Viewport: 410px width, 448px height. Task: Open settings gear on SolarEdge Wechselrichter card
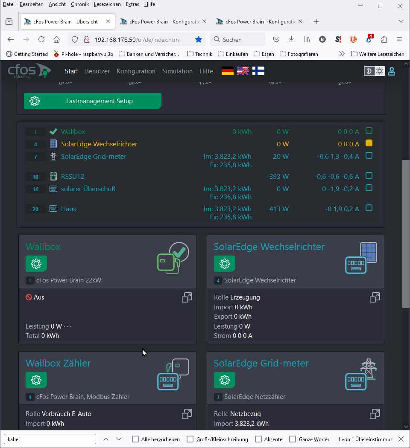tap(225, 263)
